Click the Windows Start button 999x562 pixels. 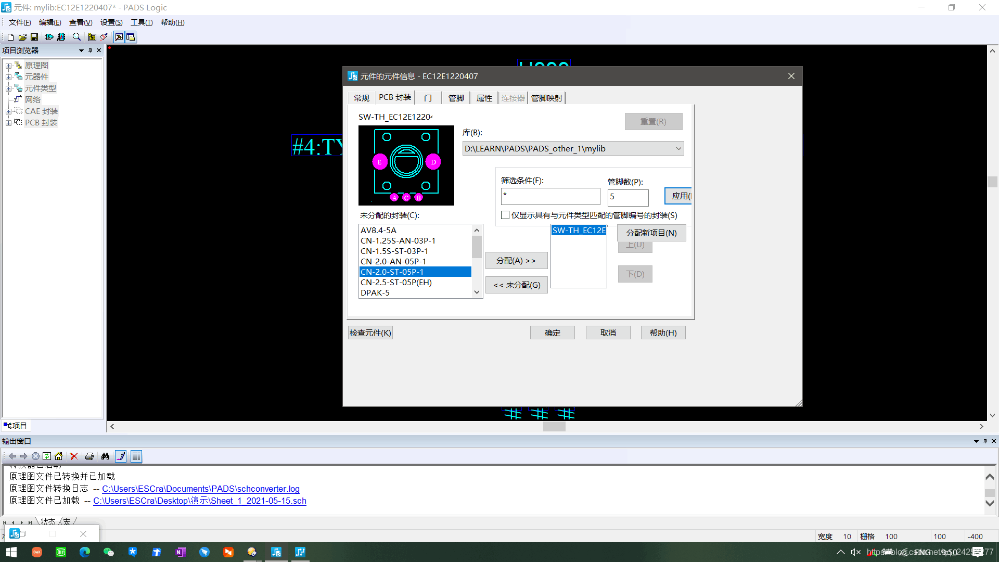[11, 552]
